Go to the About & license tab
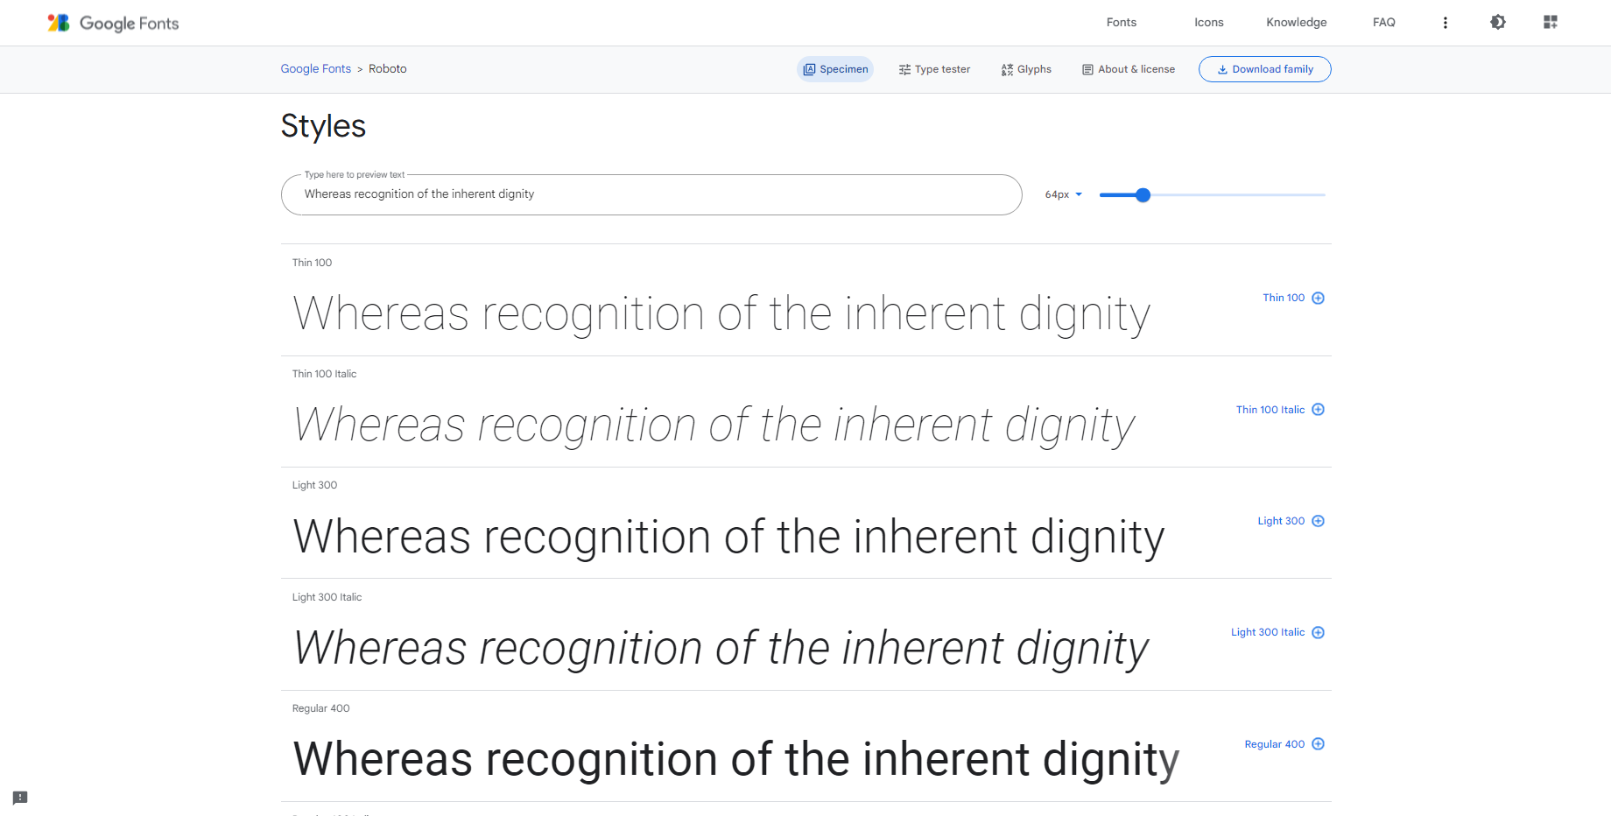The height and width of the screenshot is (816, 1611). [1129, 69]
